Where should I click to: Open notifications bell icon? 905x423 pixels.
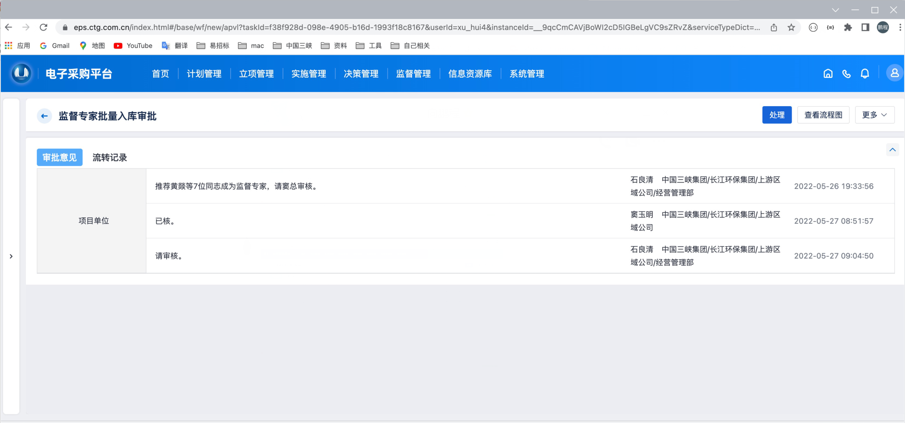coord(865,74)
